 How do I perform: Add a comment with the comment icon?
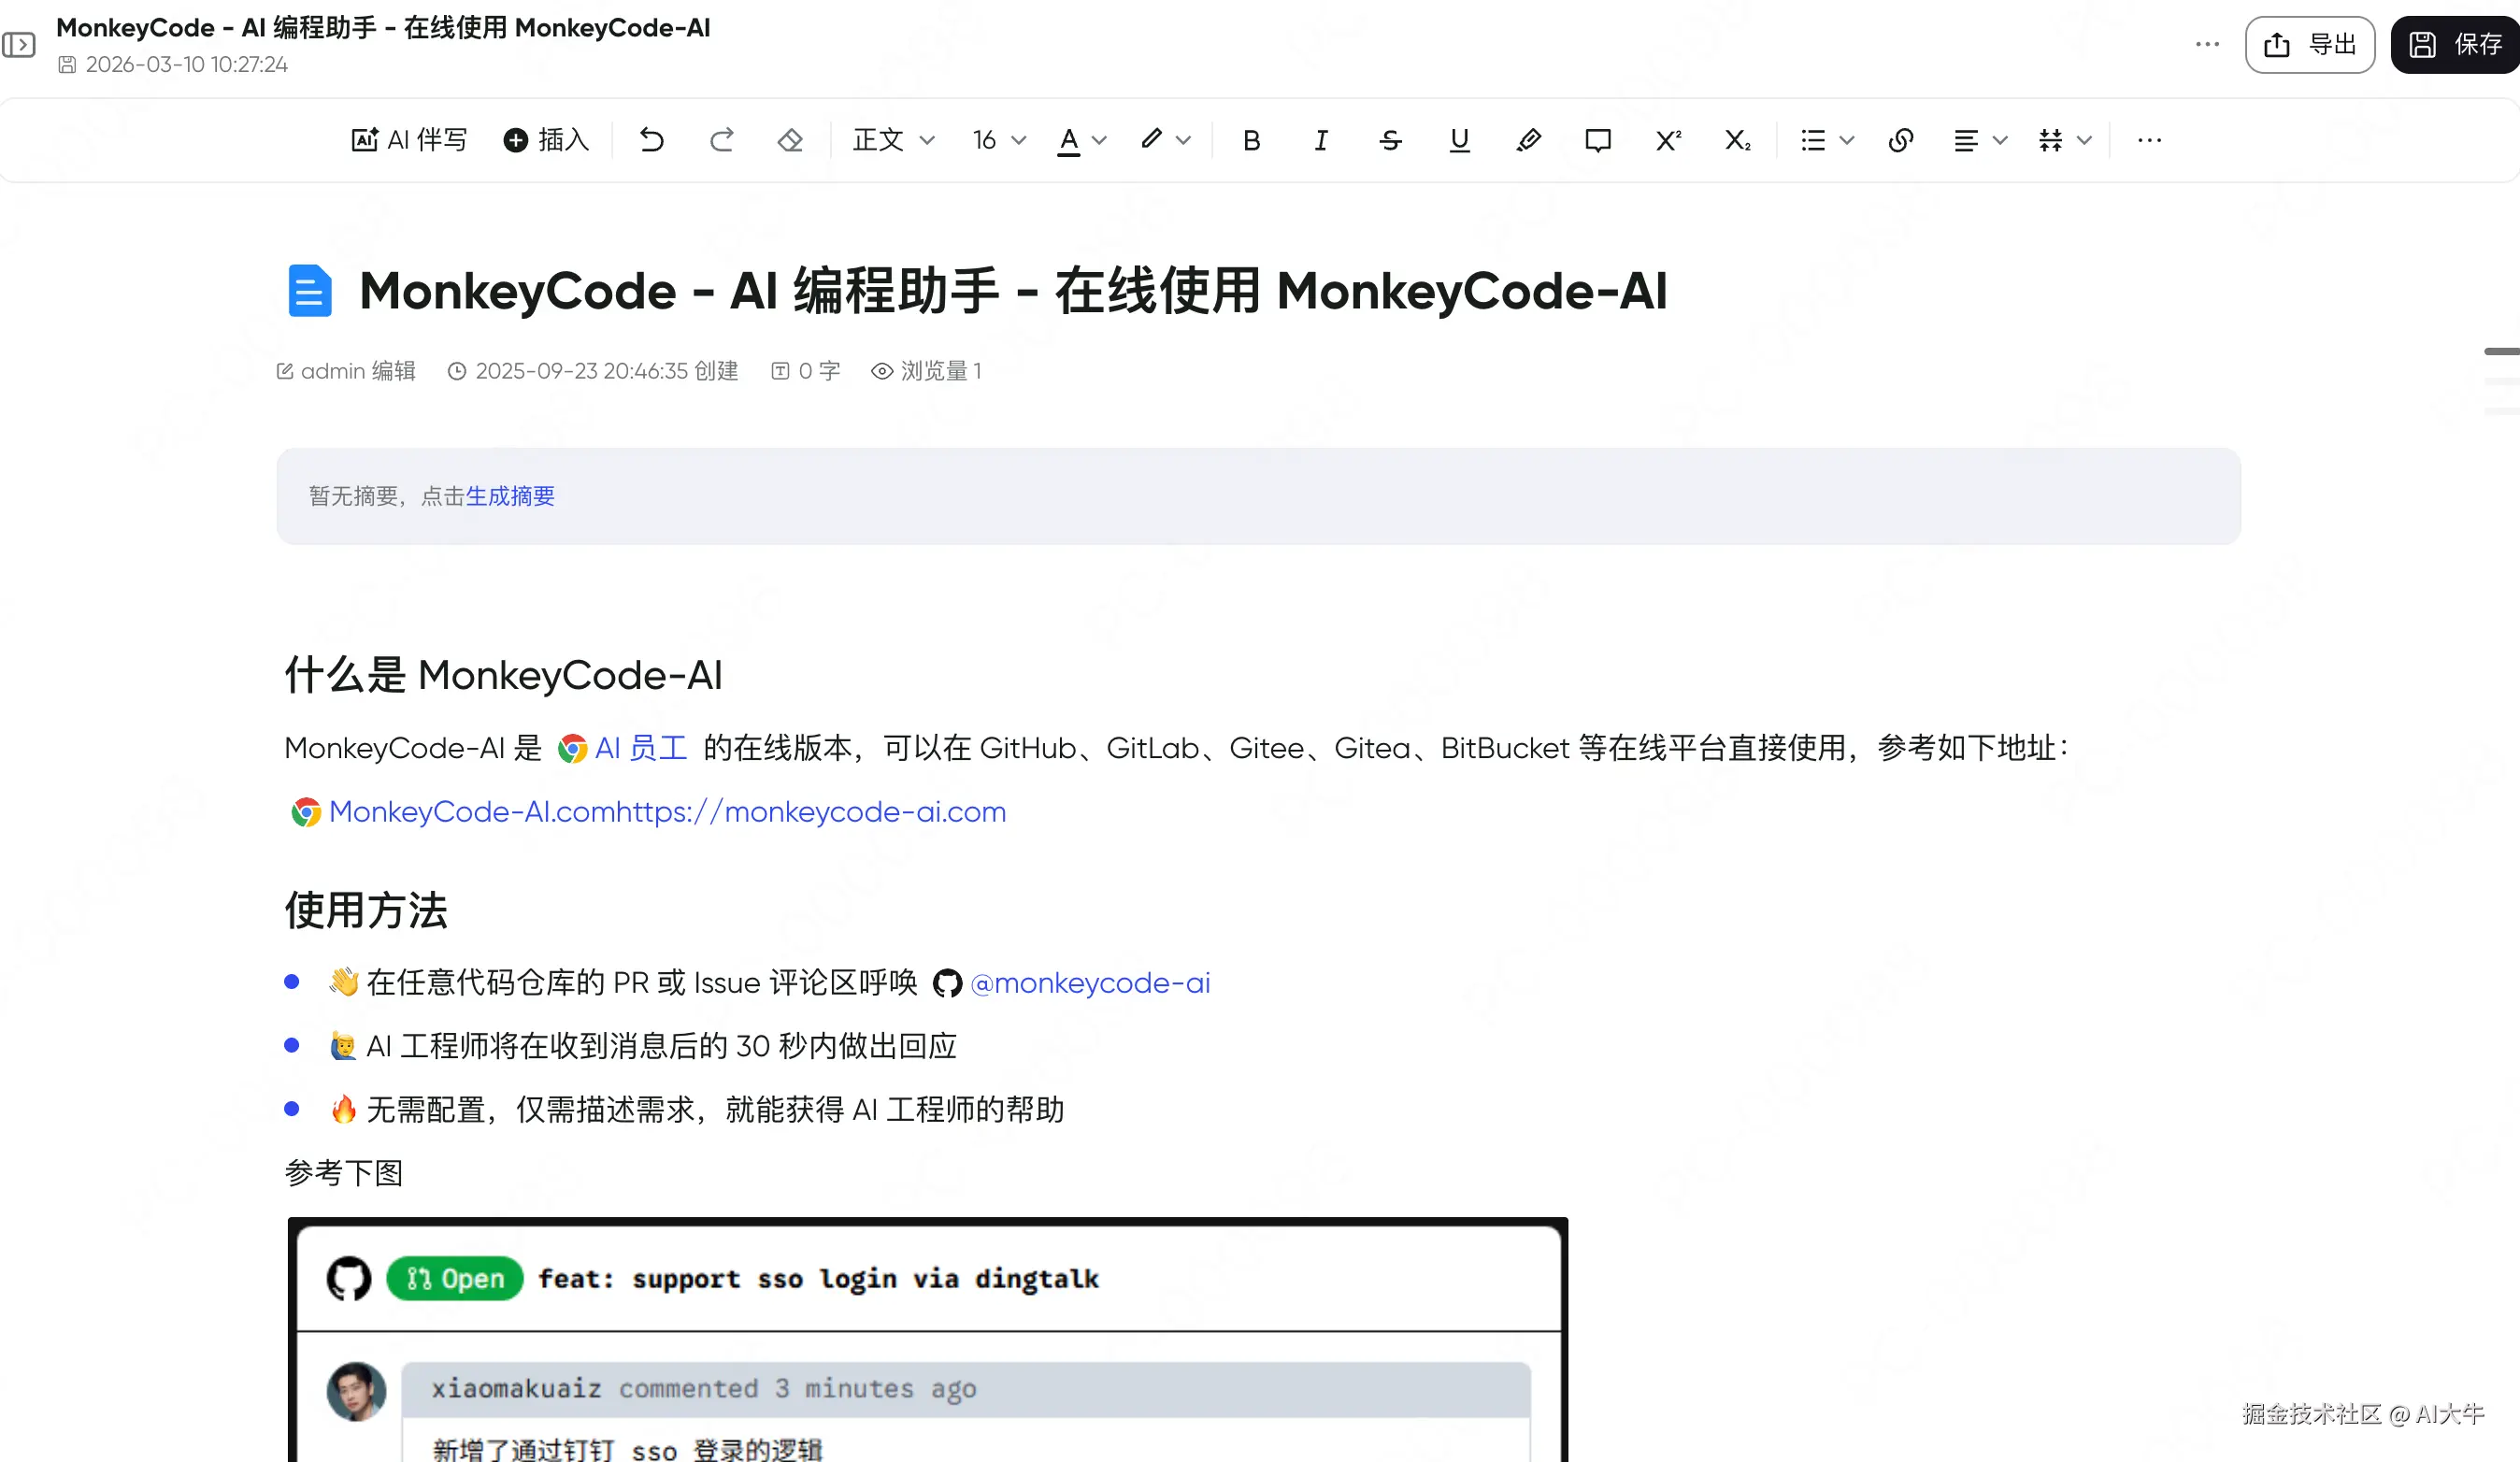point(1597,140)
